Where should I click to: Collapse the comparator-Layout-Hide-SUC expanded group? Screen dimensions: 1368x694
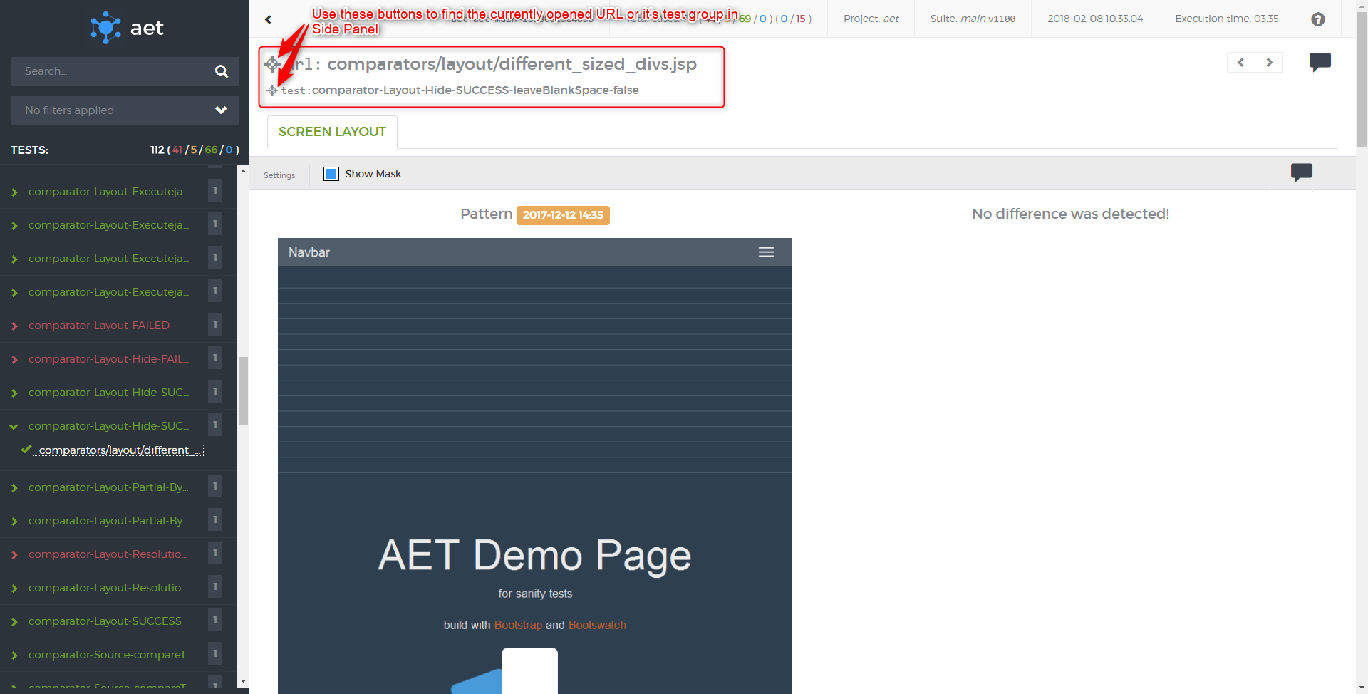coord(15,426)
